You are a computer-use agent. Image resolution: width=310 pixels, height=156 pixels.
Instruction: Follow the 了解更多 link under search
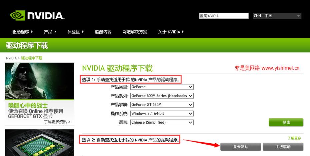coord(294,138)
